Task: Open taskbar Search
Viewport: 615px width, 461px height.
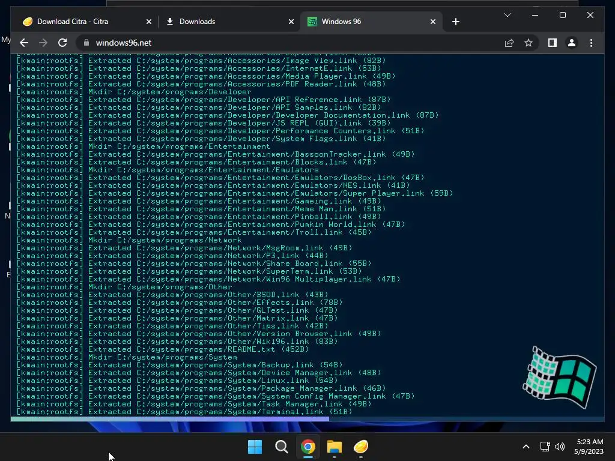Action: click(x=281, y=447)
